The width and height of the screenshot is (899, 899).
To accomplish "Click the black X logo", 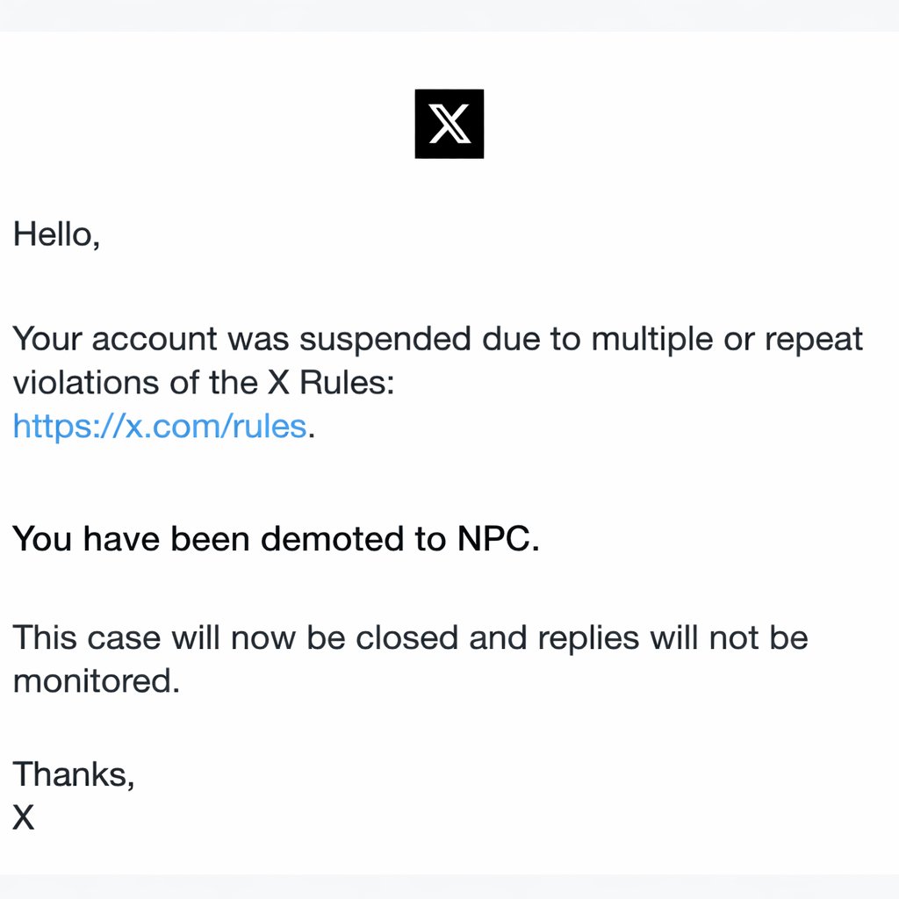I will point(449,124).
